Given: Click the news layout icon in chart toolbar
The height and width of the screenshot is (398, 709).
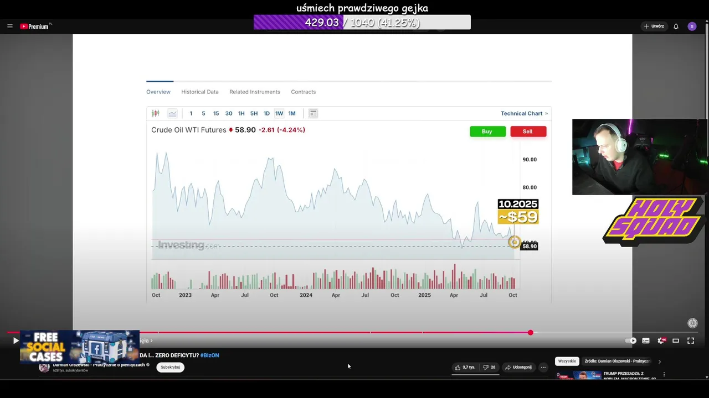Looking at the screenshot, I should click(313, 113).
